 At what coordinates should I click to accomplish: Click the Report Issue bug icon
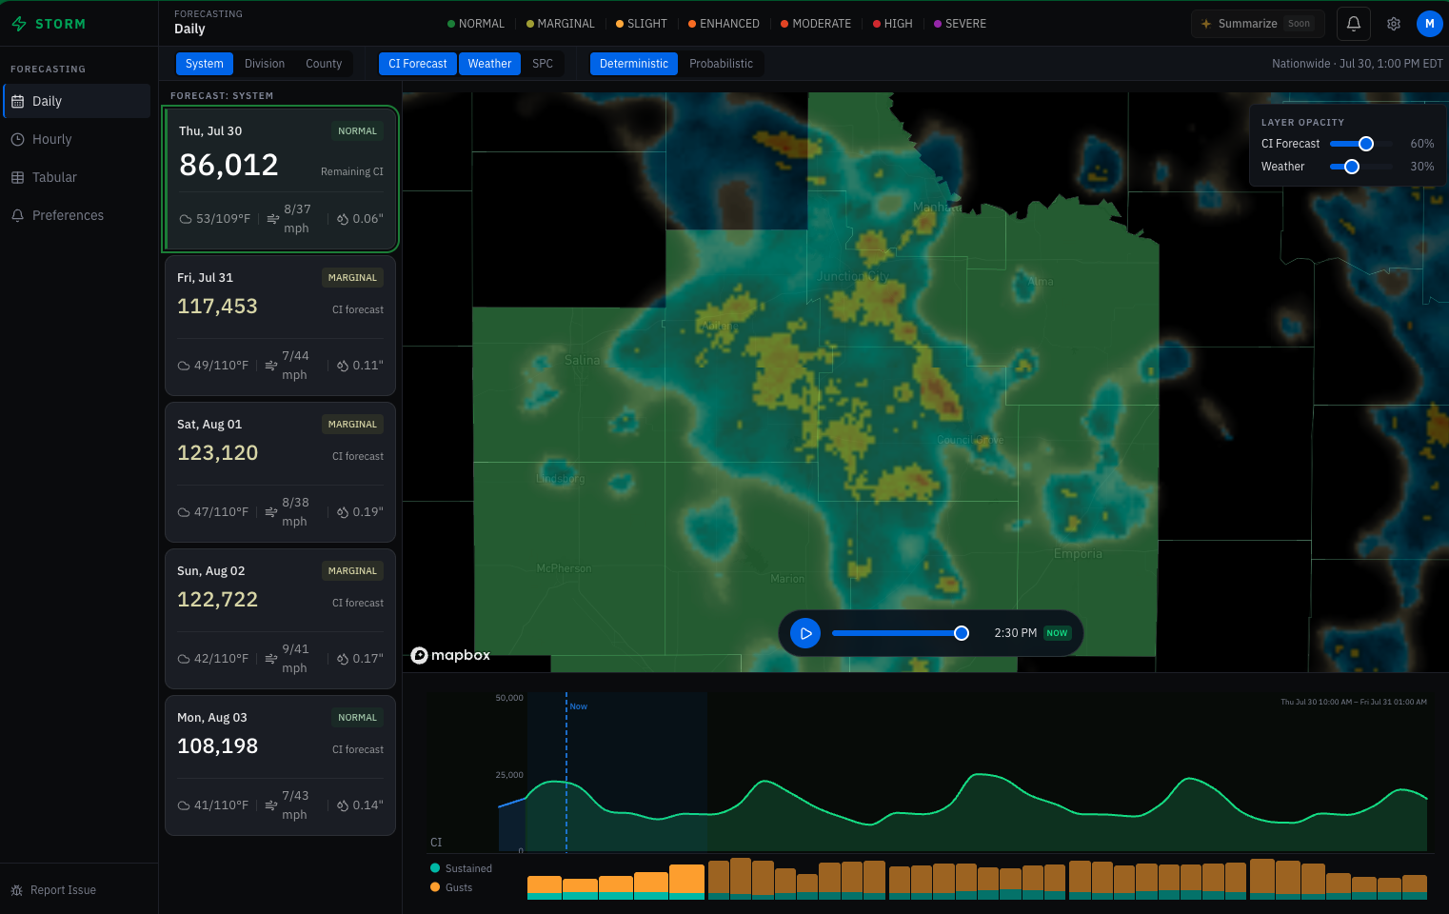pos(16,890)
